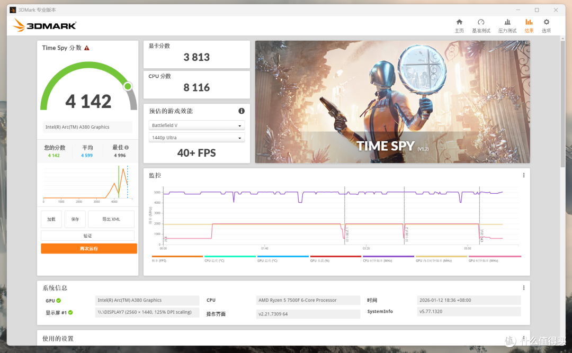Click the AMD Ryzen 5 7500F CPU field
572x353 pixels.
[308, 300]
